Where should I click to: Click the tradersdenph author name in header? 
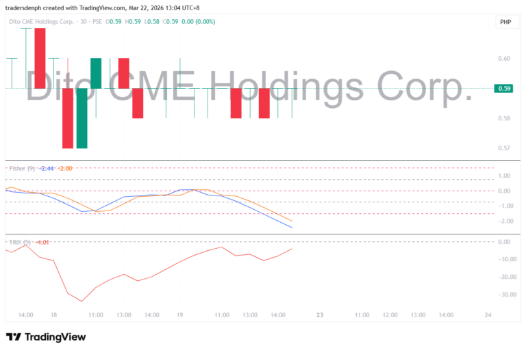[x=27, y=8]
